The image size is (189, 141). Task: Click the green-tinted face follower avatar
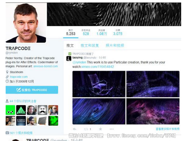[53, 121]
